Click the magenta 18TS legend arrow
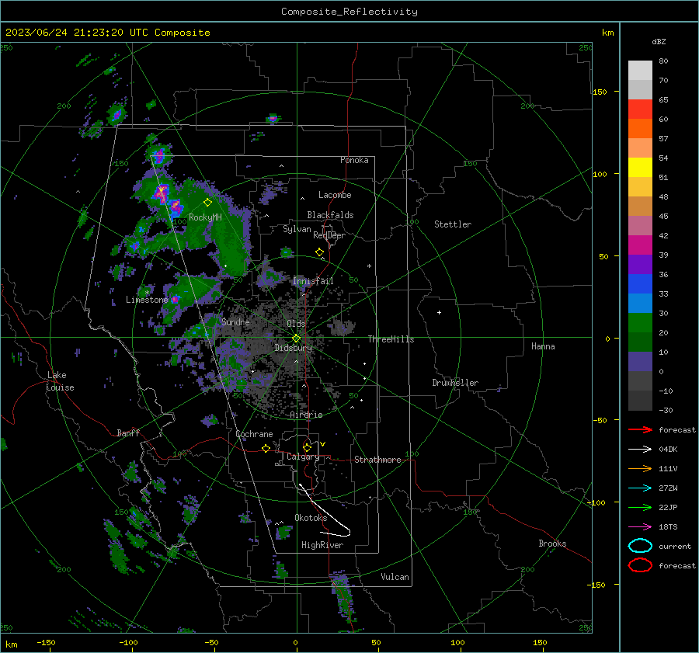Screen dimensions: 699x653 coord(640,527)
